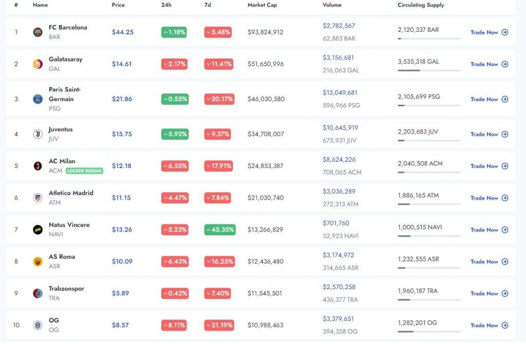Click the Atletico Madrid crest icon
The image size is (526, 344).
(x=37, y=198)
